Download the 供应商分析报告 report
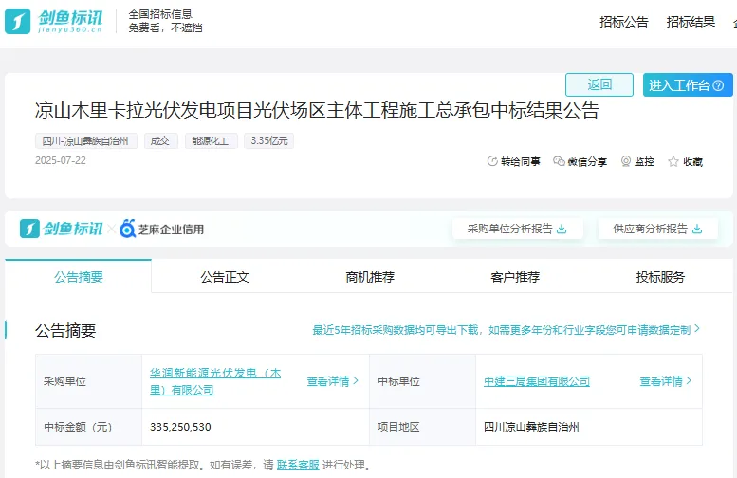This screenshot has width=737, height=478. coord(698,229)
